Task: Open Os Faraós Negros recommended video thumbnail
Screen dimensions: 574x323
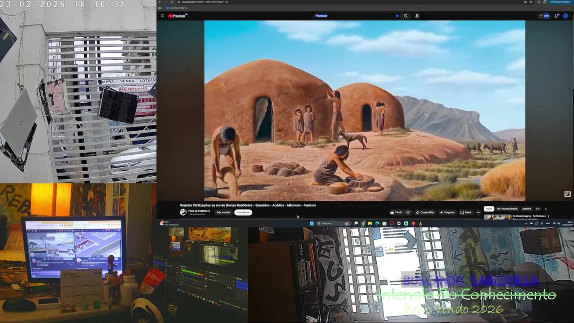Action: (x=497, y=217)
